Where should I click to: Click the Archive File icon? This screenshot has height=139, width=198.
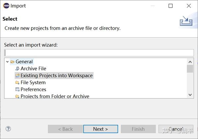[17, 69]
